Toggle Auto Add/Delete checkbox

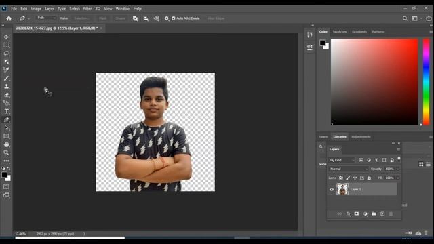[x=174, y=18]
